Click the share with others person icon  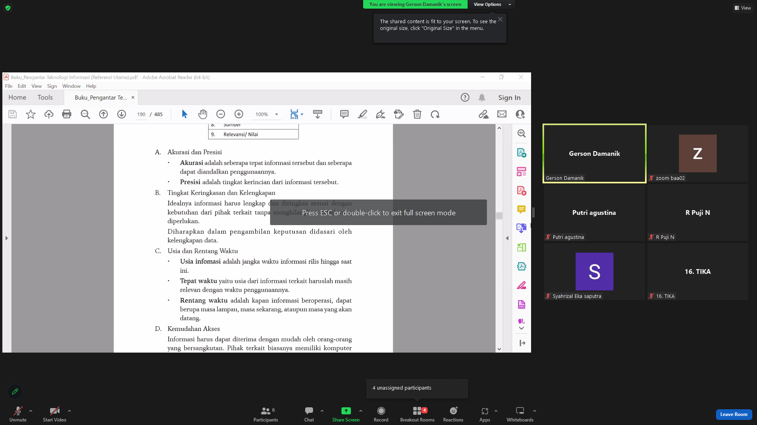[520, 114]
